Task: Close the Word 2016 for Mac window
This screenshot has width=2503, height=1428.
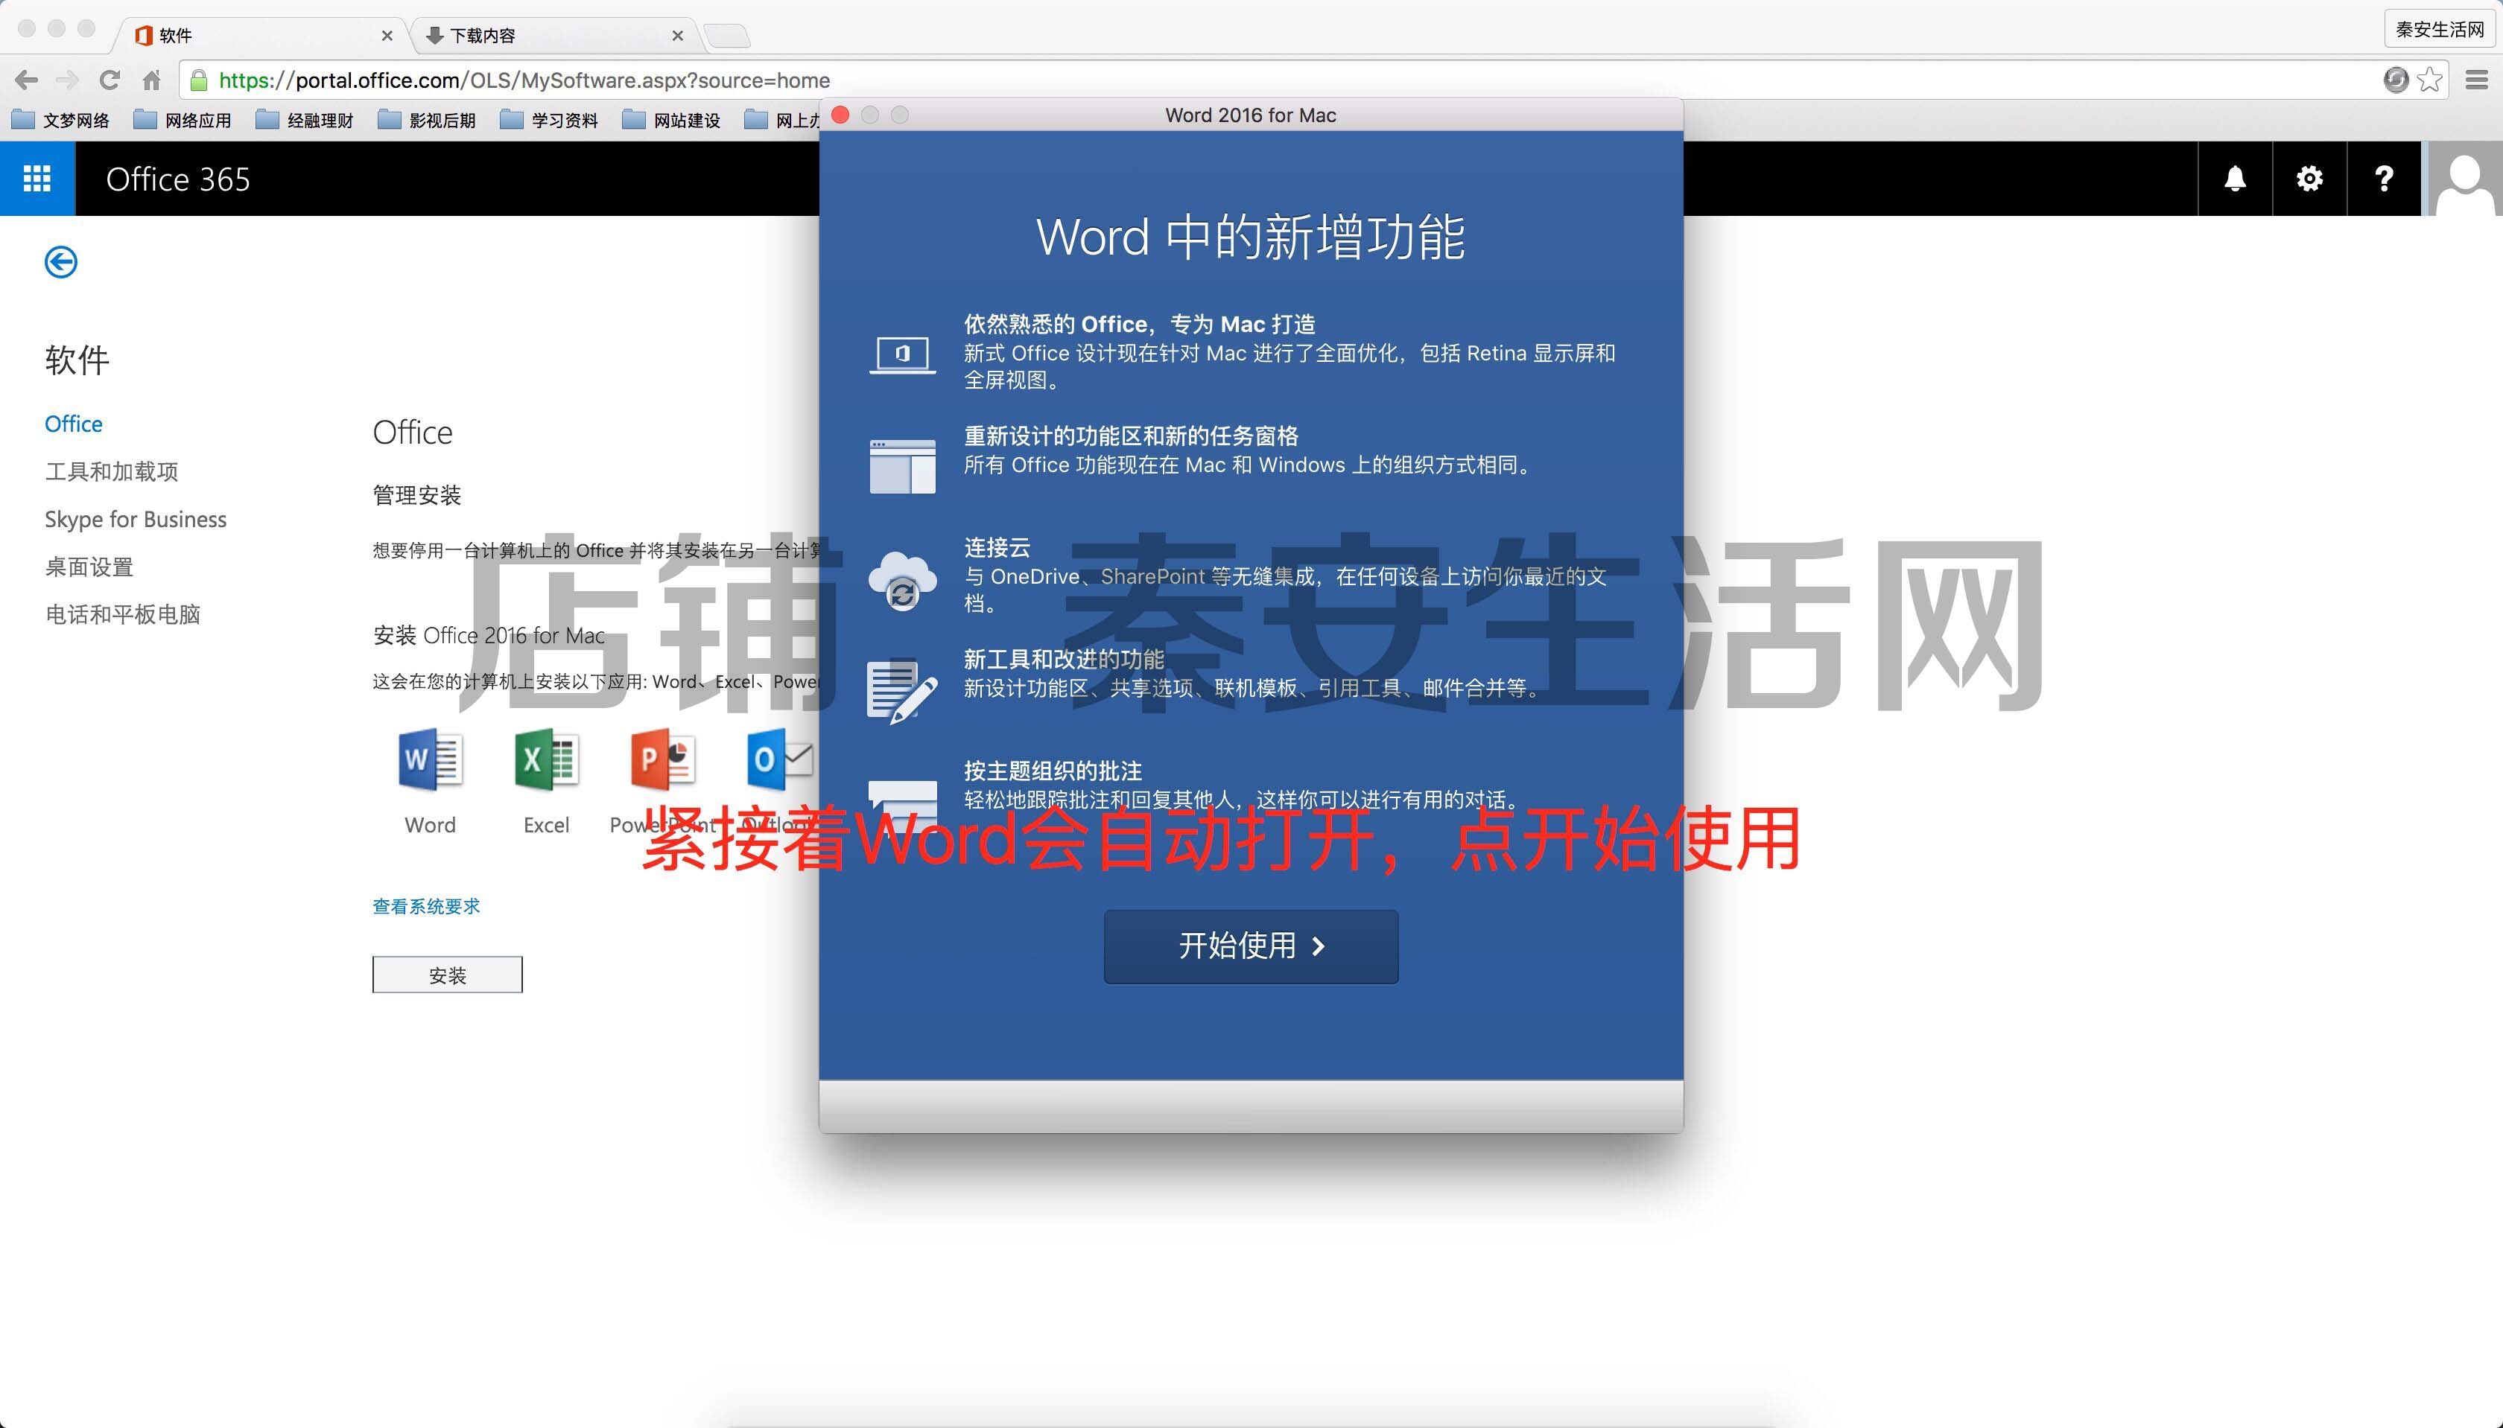Action: pyautogui.click(x=840, y=115)
